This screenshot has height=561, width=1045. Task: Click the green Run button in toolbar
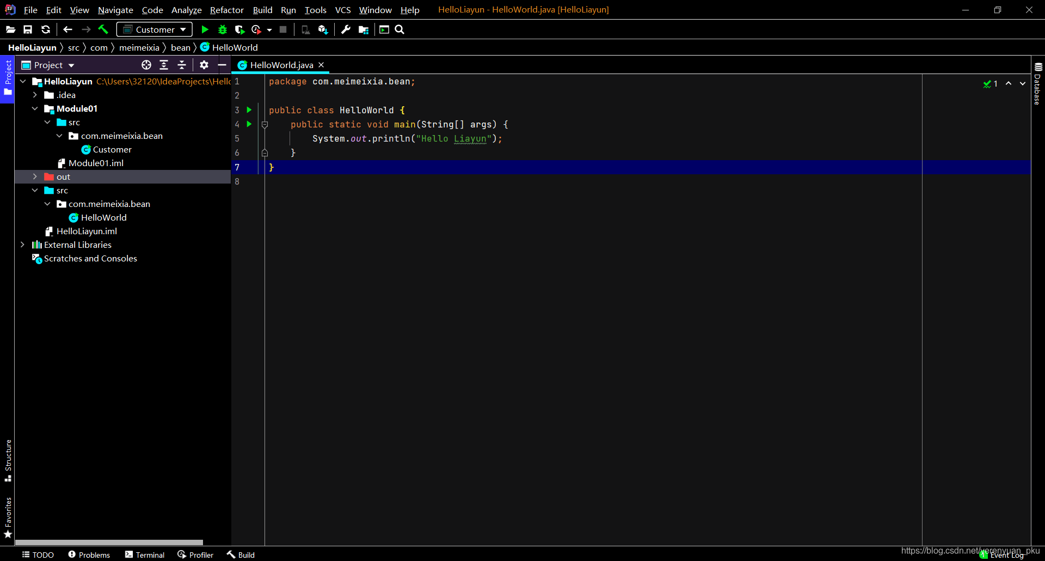(205, 29)
